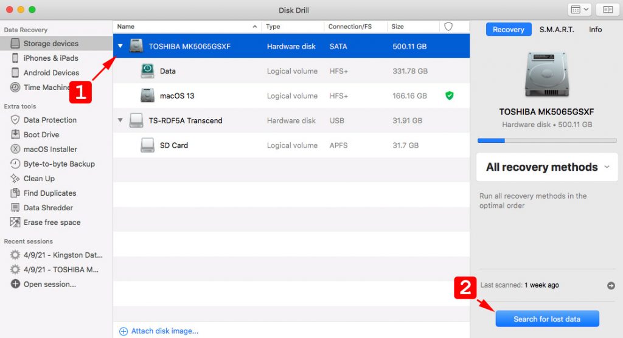This screenshot has width=623, height=338.
Task: Switch to the Info tab
Action: pos(595,29)
